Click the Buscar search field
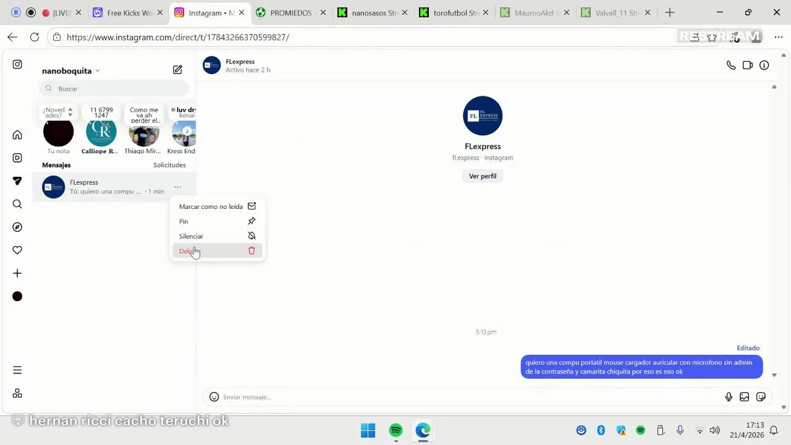Viewport: 791px width, 445px height. pyautogui.click(x=114, y=88)
